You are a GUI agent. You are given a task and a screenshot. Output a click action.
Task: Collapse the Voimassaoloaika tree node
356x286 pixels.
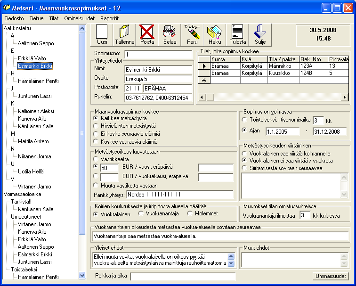pyautogui.click(x=22, y=194)
